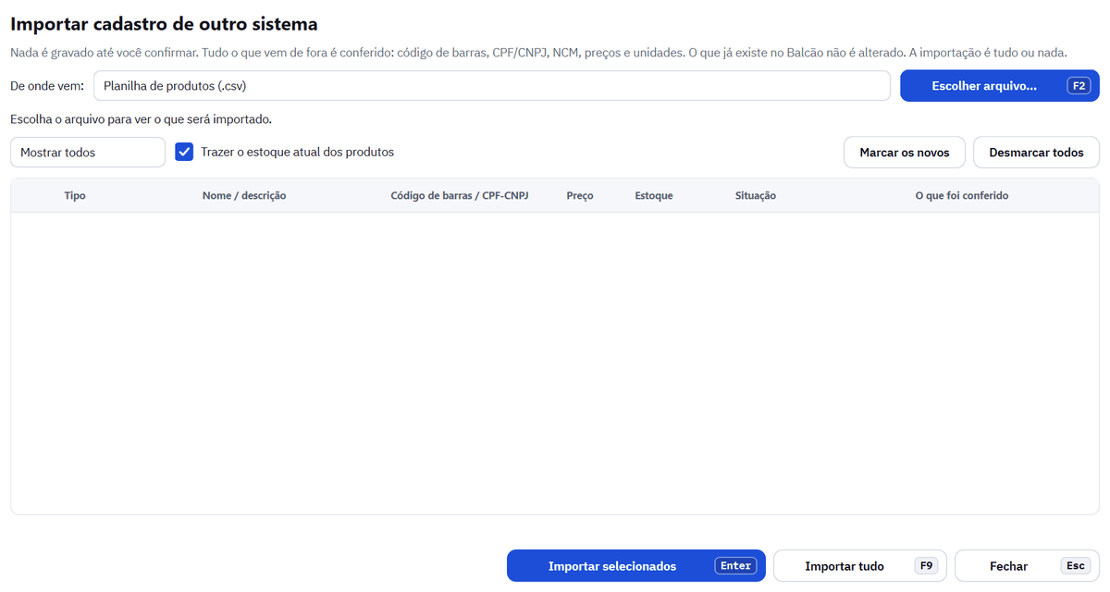Open the 'De onde vem' source dropdown
Viewport: 1110px width, 592px height.
tap(492, 86)
